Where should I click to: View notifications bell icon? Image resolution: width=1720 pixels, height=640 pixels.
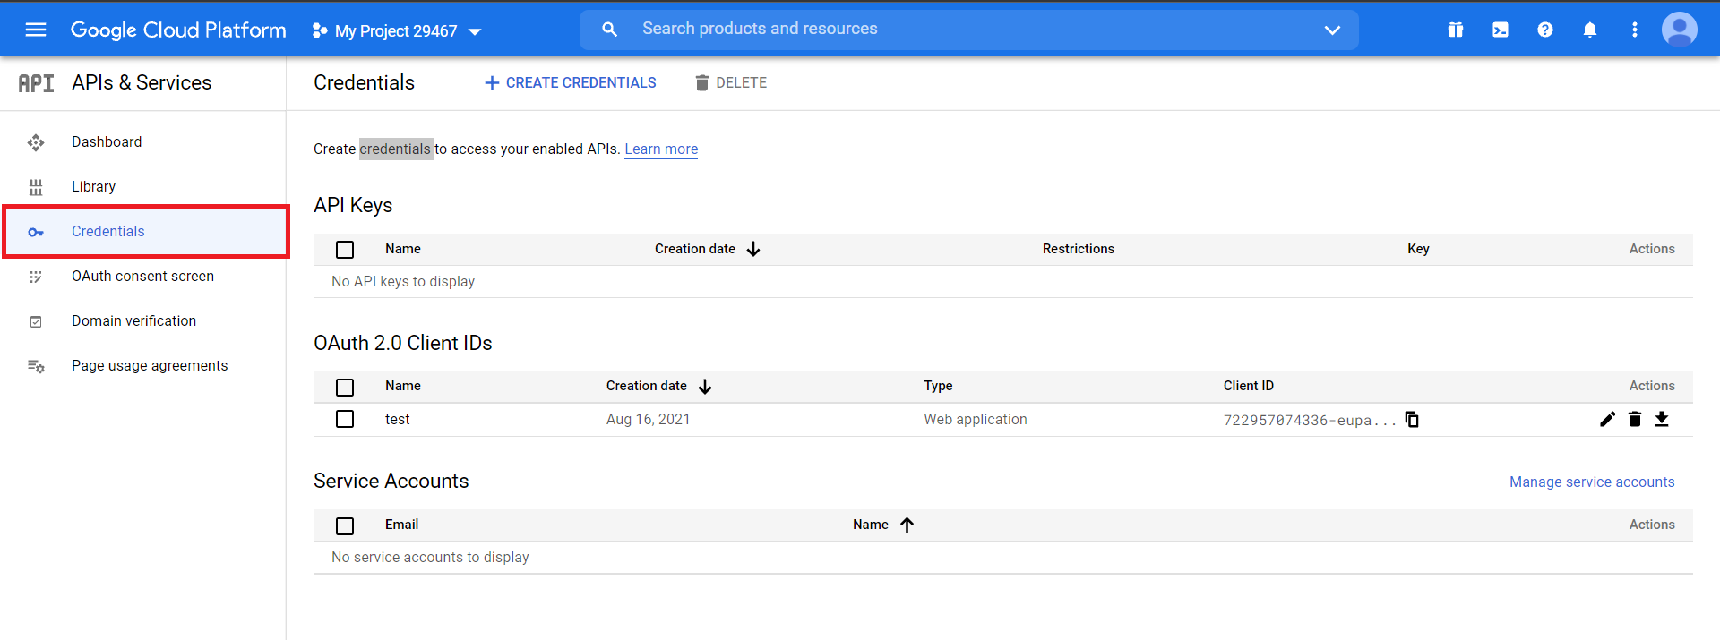click(x=1590, y=30)
